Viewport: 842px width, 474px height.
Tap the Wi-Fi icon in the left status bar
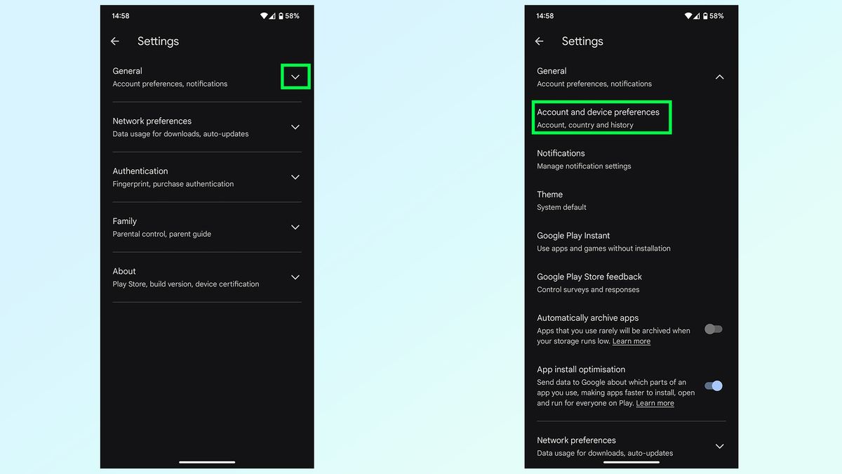(265, 15)
